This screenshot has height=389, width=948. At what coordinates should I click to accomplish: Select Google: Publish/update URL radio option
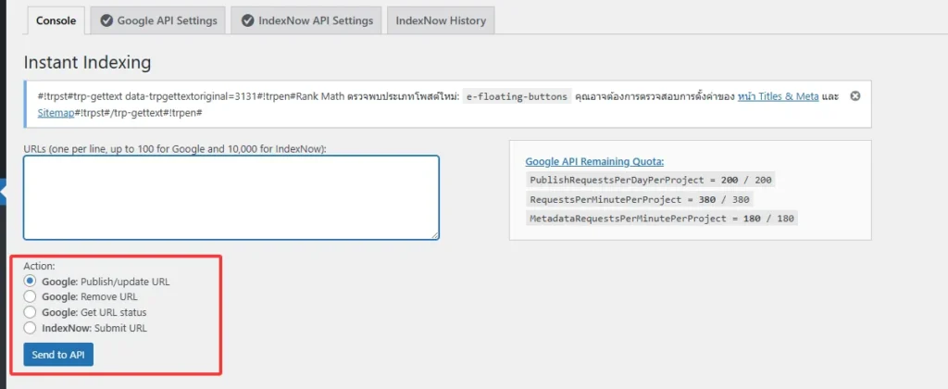(x=30, y=281)
